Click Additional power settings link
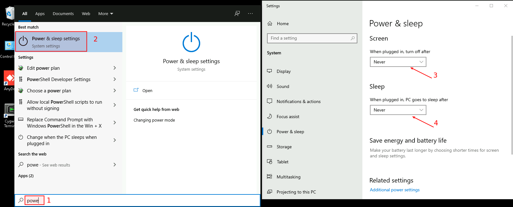 pos(394,190)
